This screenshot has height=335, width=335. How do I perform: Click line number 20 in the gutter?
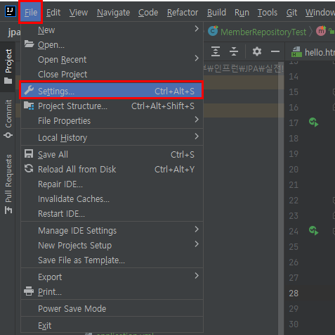coord(294,169)
